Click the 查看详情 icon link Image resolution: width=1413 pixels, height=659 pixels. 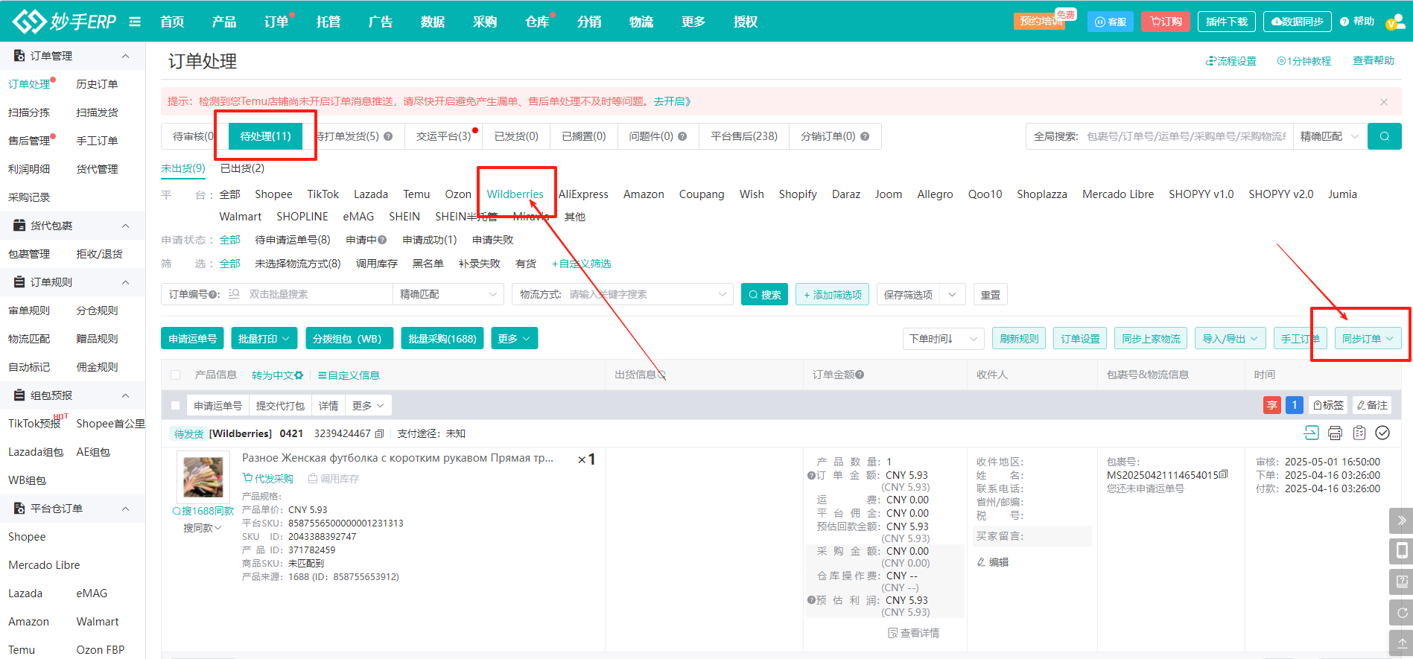pos(913,633)
